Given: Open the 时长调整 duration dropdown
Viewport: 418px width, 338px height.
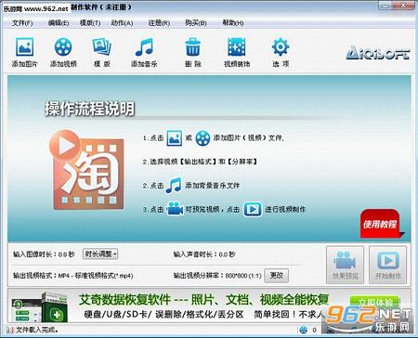Looking at the screenshot, I should click(100, 254).
